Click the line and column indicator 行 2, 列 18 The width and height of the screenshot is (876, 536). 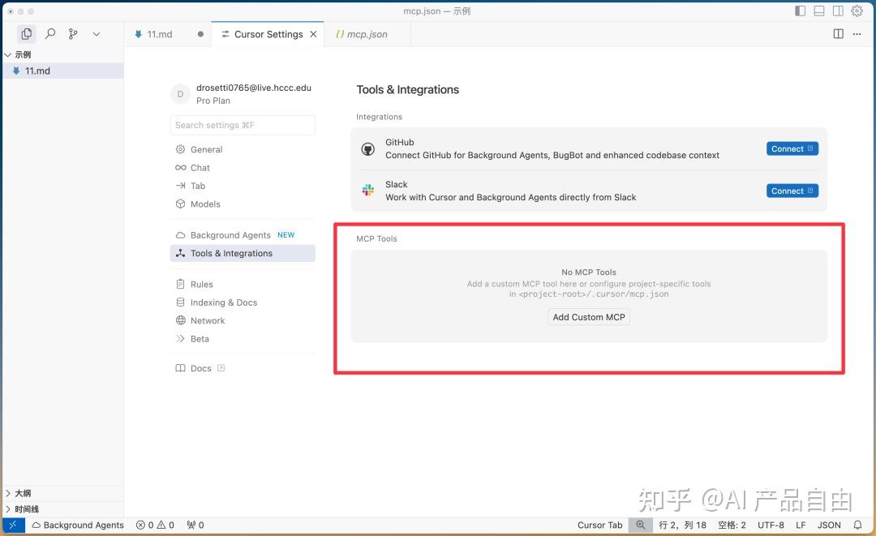682,525
